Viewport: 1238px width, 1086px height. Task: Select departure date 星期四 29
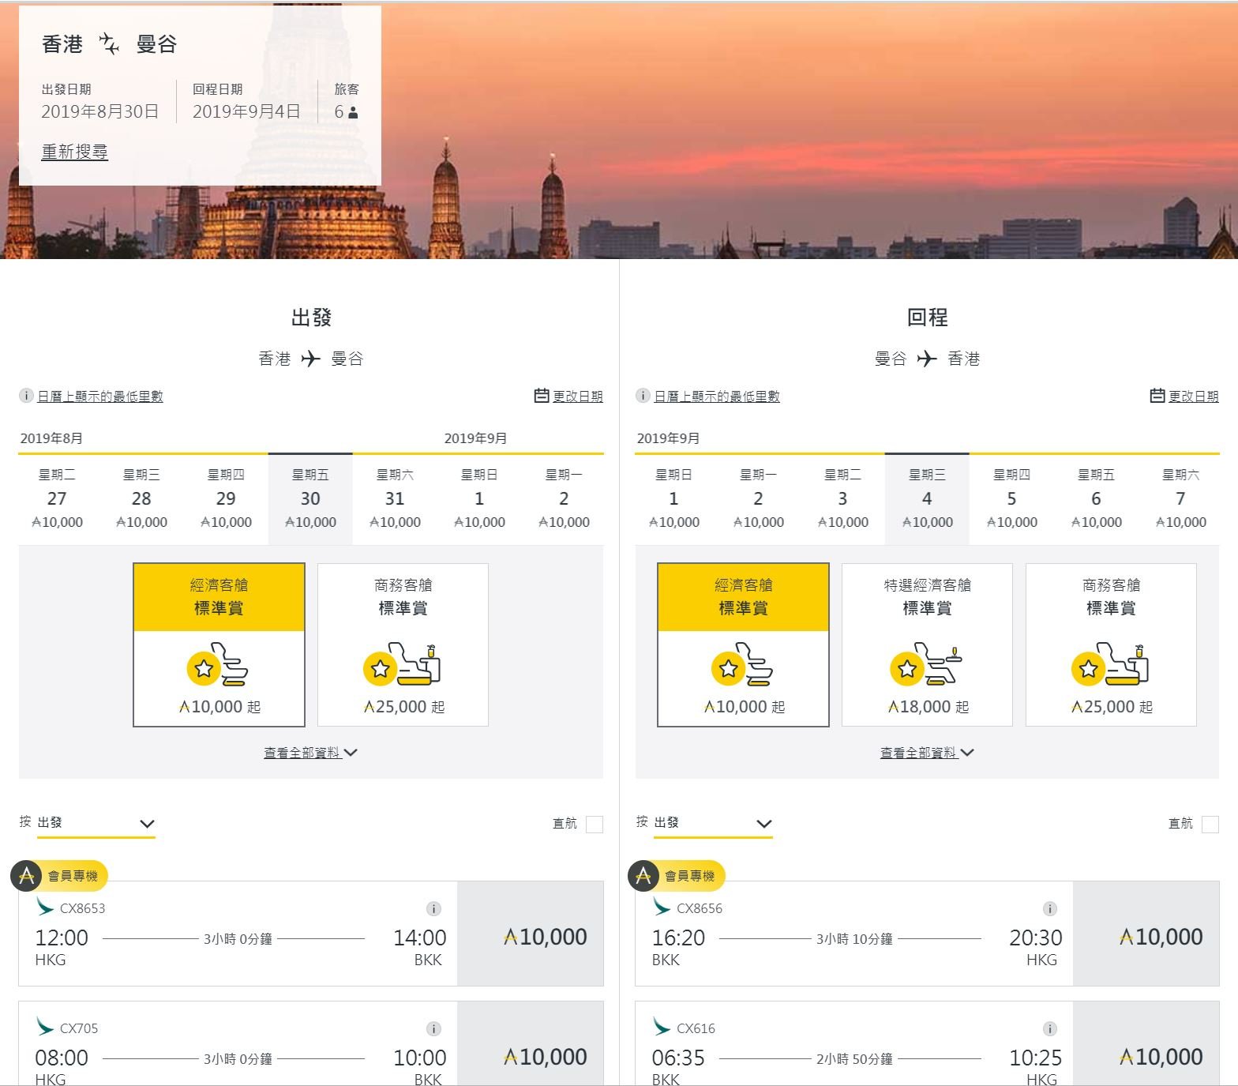point(226,499)
